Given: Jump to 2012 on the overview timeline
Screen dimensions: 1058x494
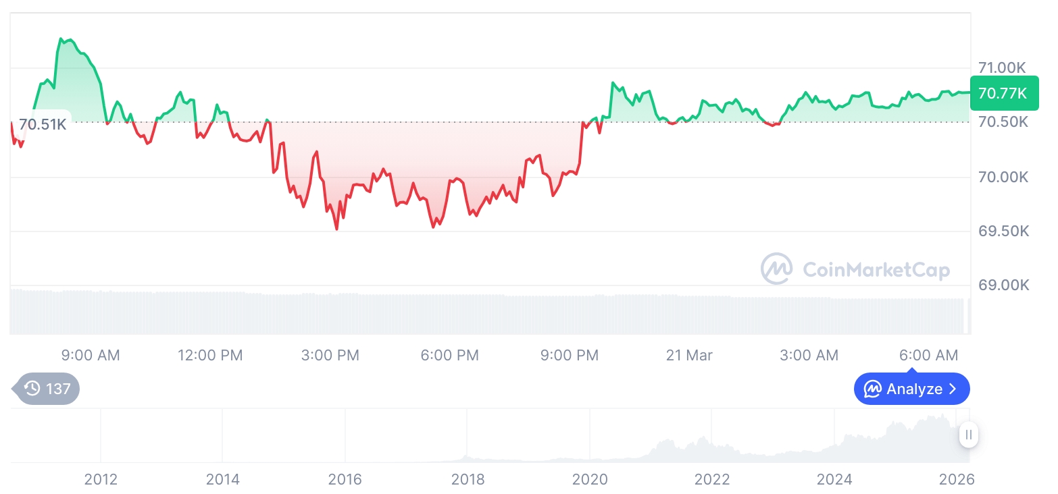Looking at the screenshot, I should click(x=101, y=479).
